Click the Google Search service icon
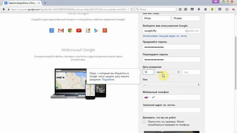Viewport: 237px width, 133px height. [x=51, y=30]
